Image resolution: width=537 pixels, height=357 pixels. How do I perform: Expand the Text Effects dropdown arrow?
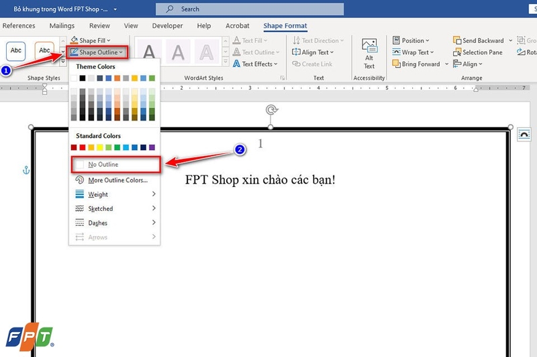tap(276, 64)
